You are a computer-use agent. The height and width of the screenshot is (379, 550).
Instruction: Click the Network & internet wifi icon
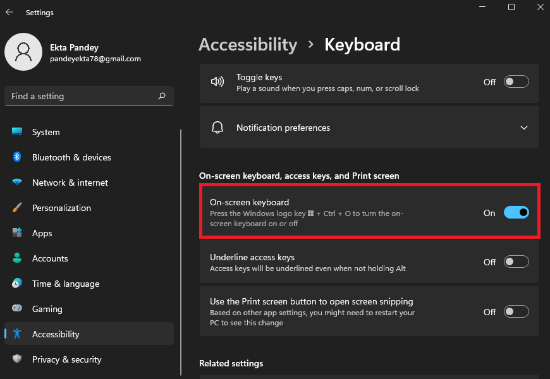(x=18, y=183)
